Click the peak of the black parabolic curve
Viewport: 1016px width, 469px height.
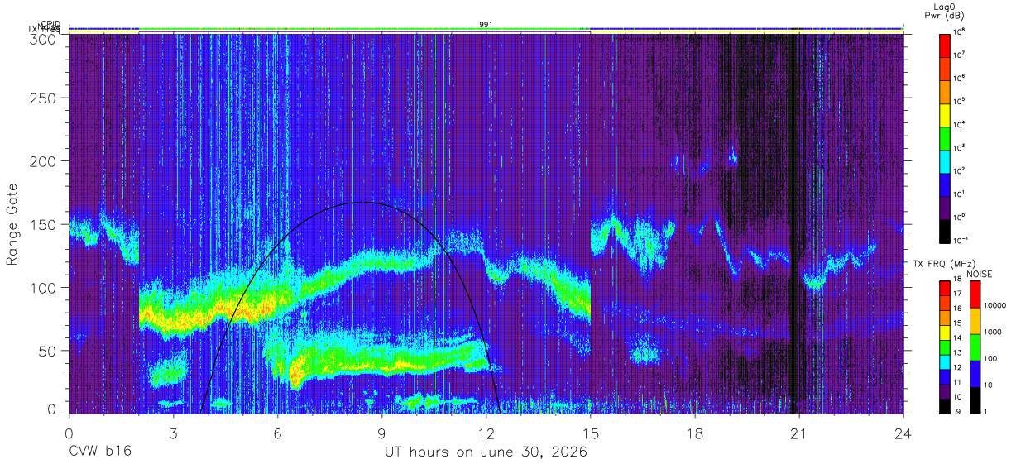362,202
